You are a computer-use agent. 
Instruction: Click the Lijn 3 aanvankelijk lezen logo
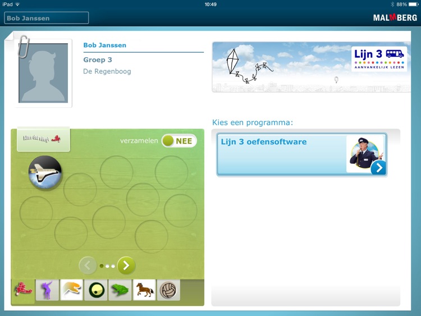coord(379,59)
